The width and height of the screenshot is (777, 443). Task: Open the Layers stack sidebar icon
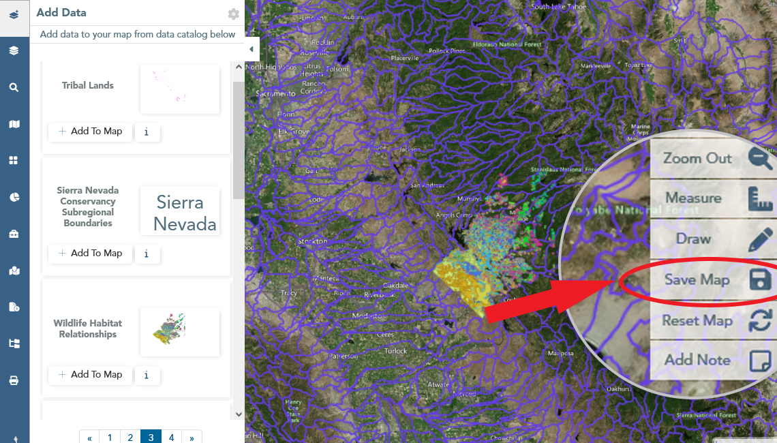tap(14, 50)
